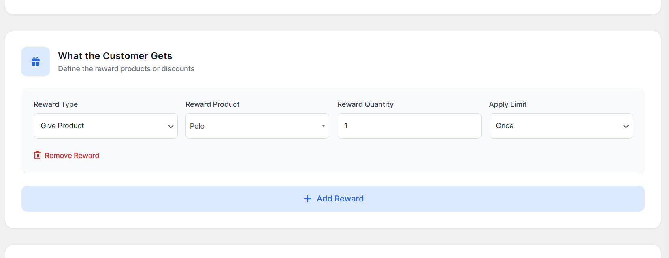Click the Define the reward products subtitle

coord(126,69)
